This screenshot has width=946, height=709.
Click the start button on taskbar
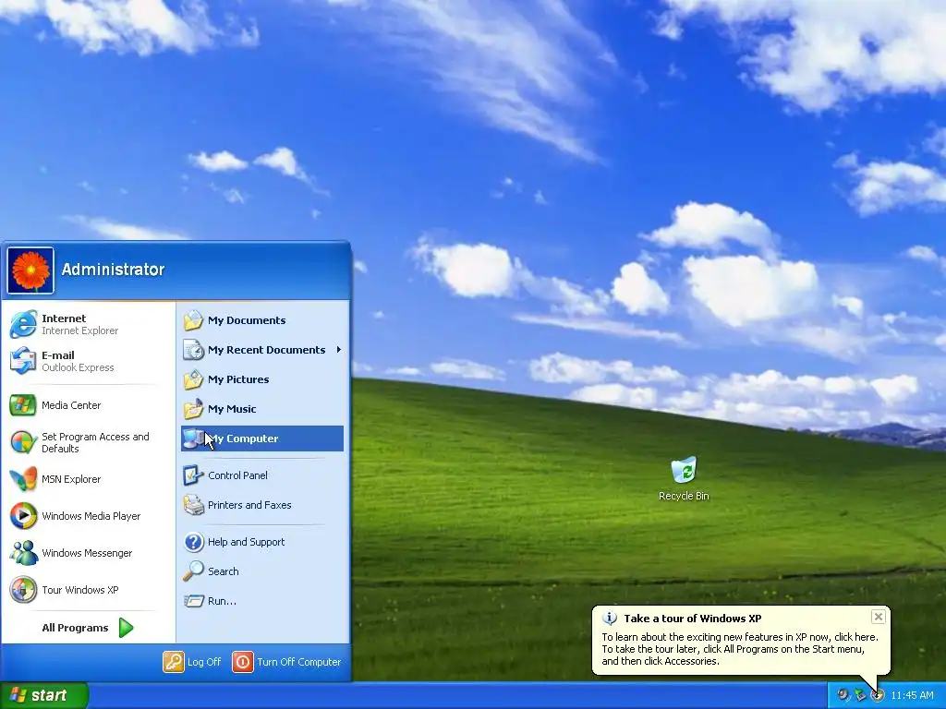tap(44, 695)
